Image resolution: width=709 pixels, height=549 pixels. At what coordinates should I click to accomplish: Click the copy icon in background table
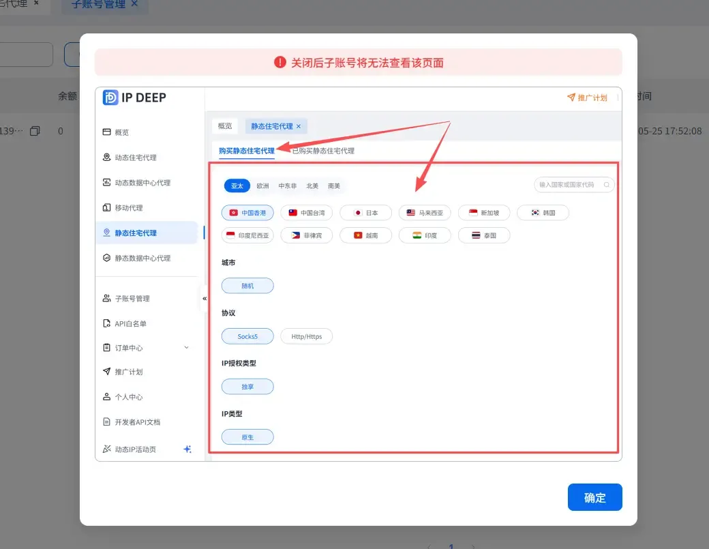coord(35,131)
